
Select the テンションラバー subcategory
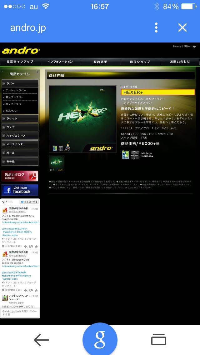(20, 90)
